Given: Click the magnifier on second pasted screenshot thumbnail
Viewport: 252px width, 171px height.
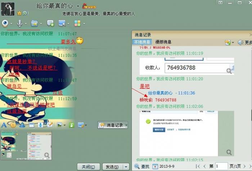Looking at the screenshot, I should click(x=47, y=155).
